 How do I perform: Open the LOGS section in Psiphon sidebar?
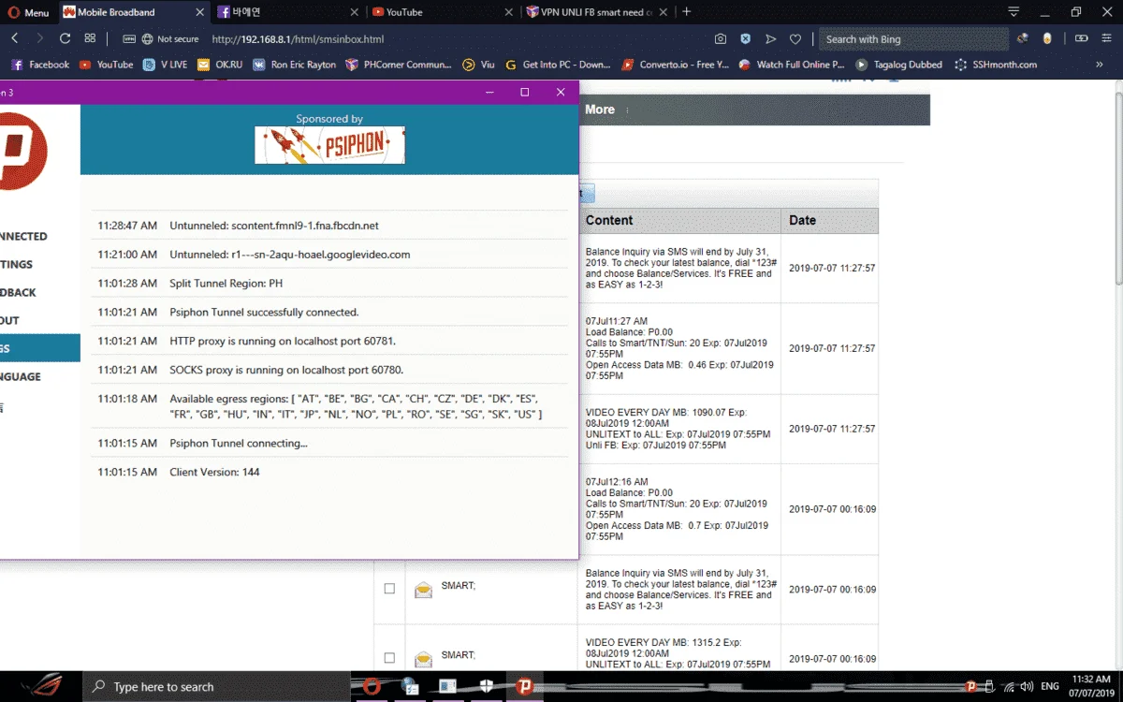pos(39,348)
